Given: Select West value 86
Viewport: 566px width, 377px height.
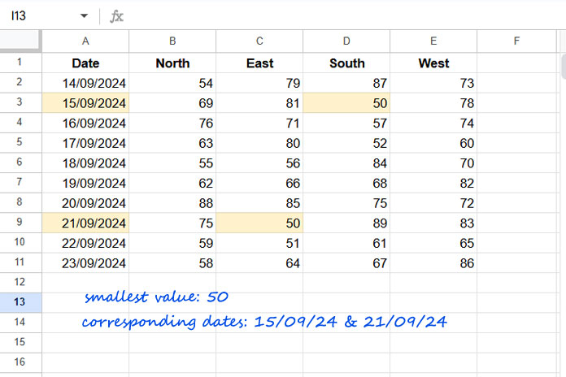Looking at the screenshot, I should 433,263.
